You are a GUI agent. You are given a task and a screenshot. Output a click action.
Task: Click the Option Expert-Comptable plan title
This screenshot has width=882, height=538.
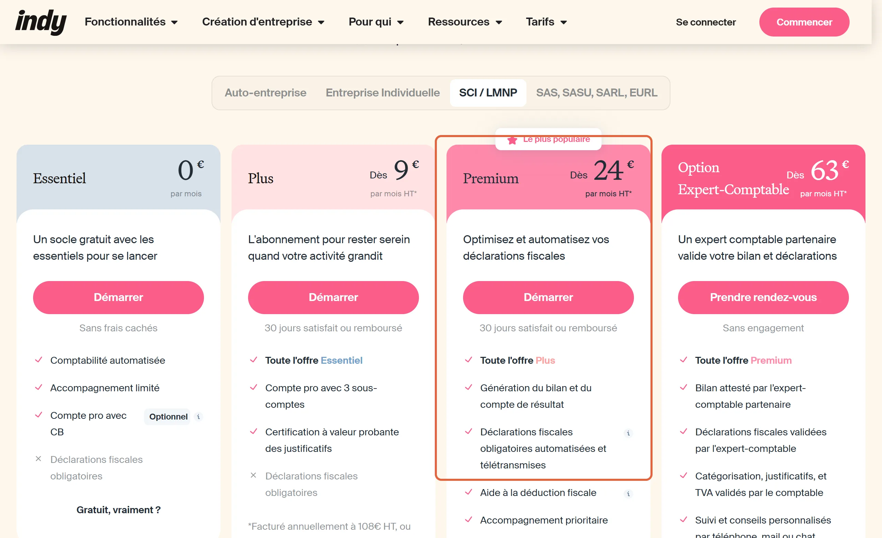point(733,178)
